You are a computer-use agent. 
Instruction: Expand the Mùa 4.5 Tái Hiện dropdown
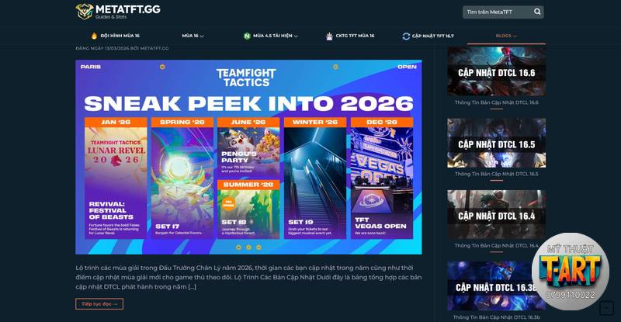276,36
